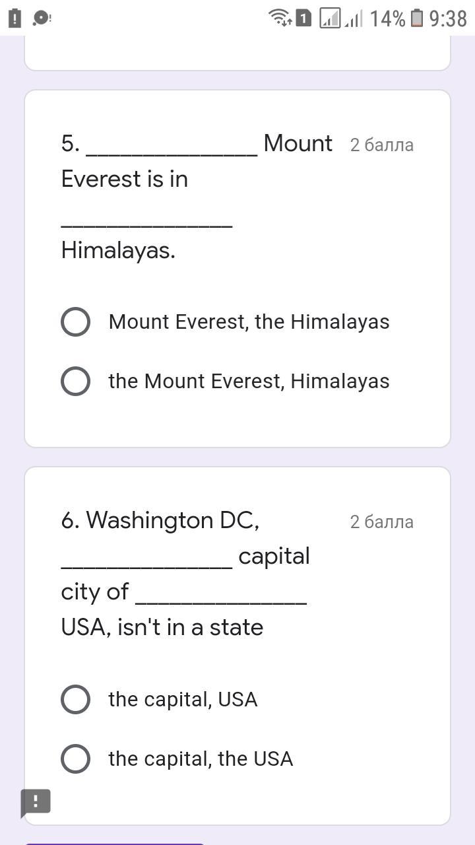Viewport: 475px width, 845px height.
Task: Select "Mount Everest, the Himalayas" answer
Action: (x=76, y=322)
